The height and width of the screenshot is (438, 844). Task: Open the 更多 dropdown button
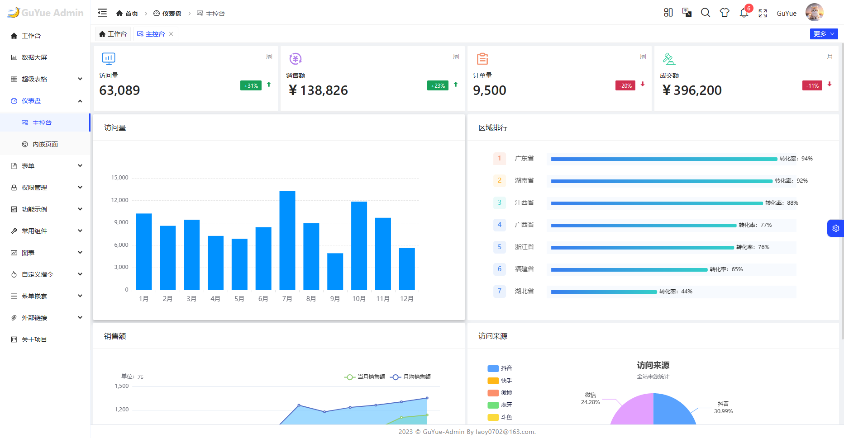click(x=824, y=34)
